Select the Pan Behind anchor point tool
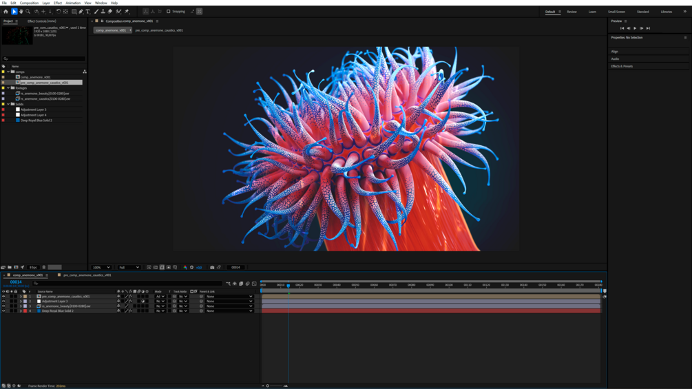The image size is (692, 389). point(65,12)
